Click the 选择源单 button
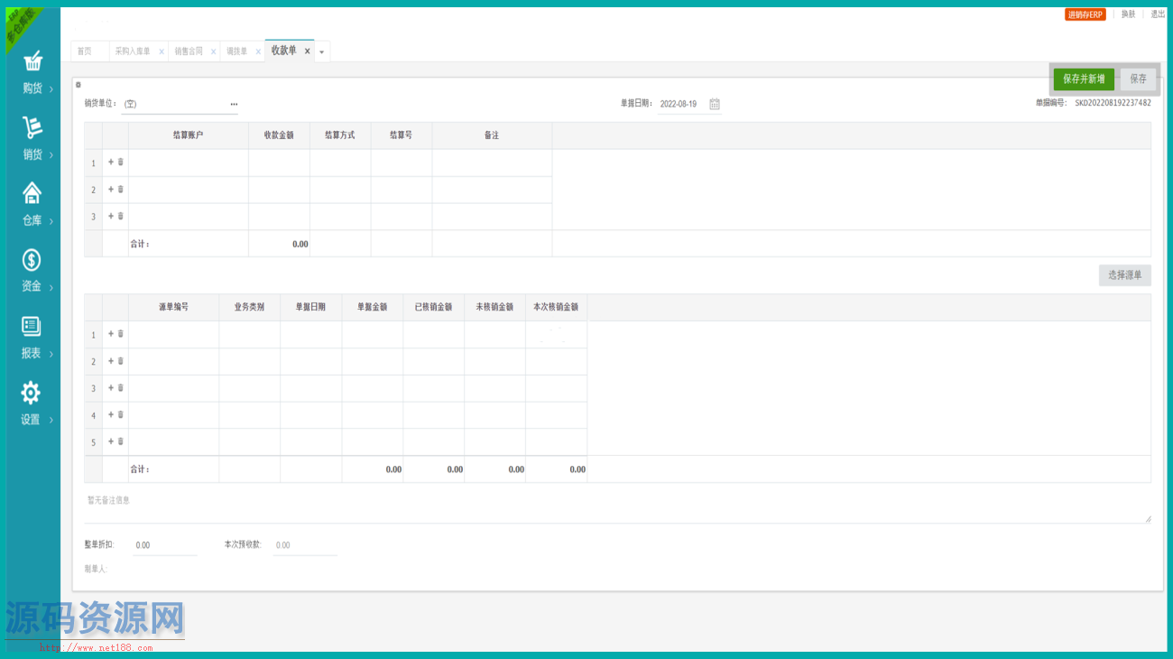Screen dimensions: 1173x659 coord(1124,275)
